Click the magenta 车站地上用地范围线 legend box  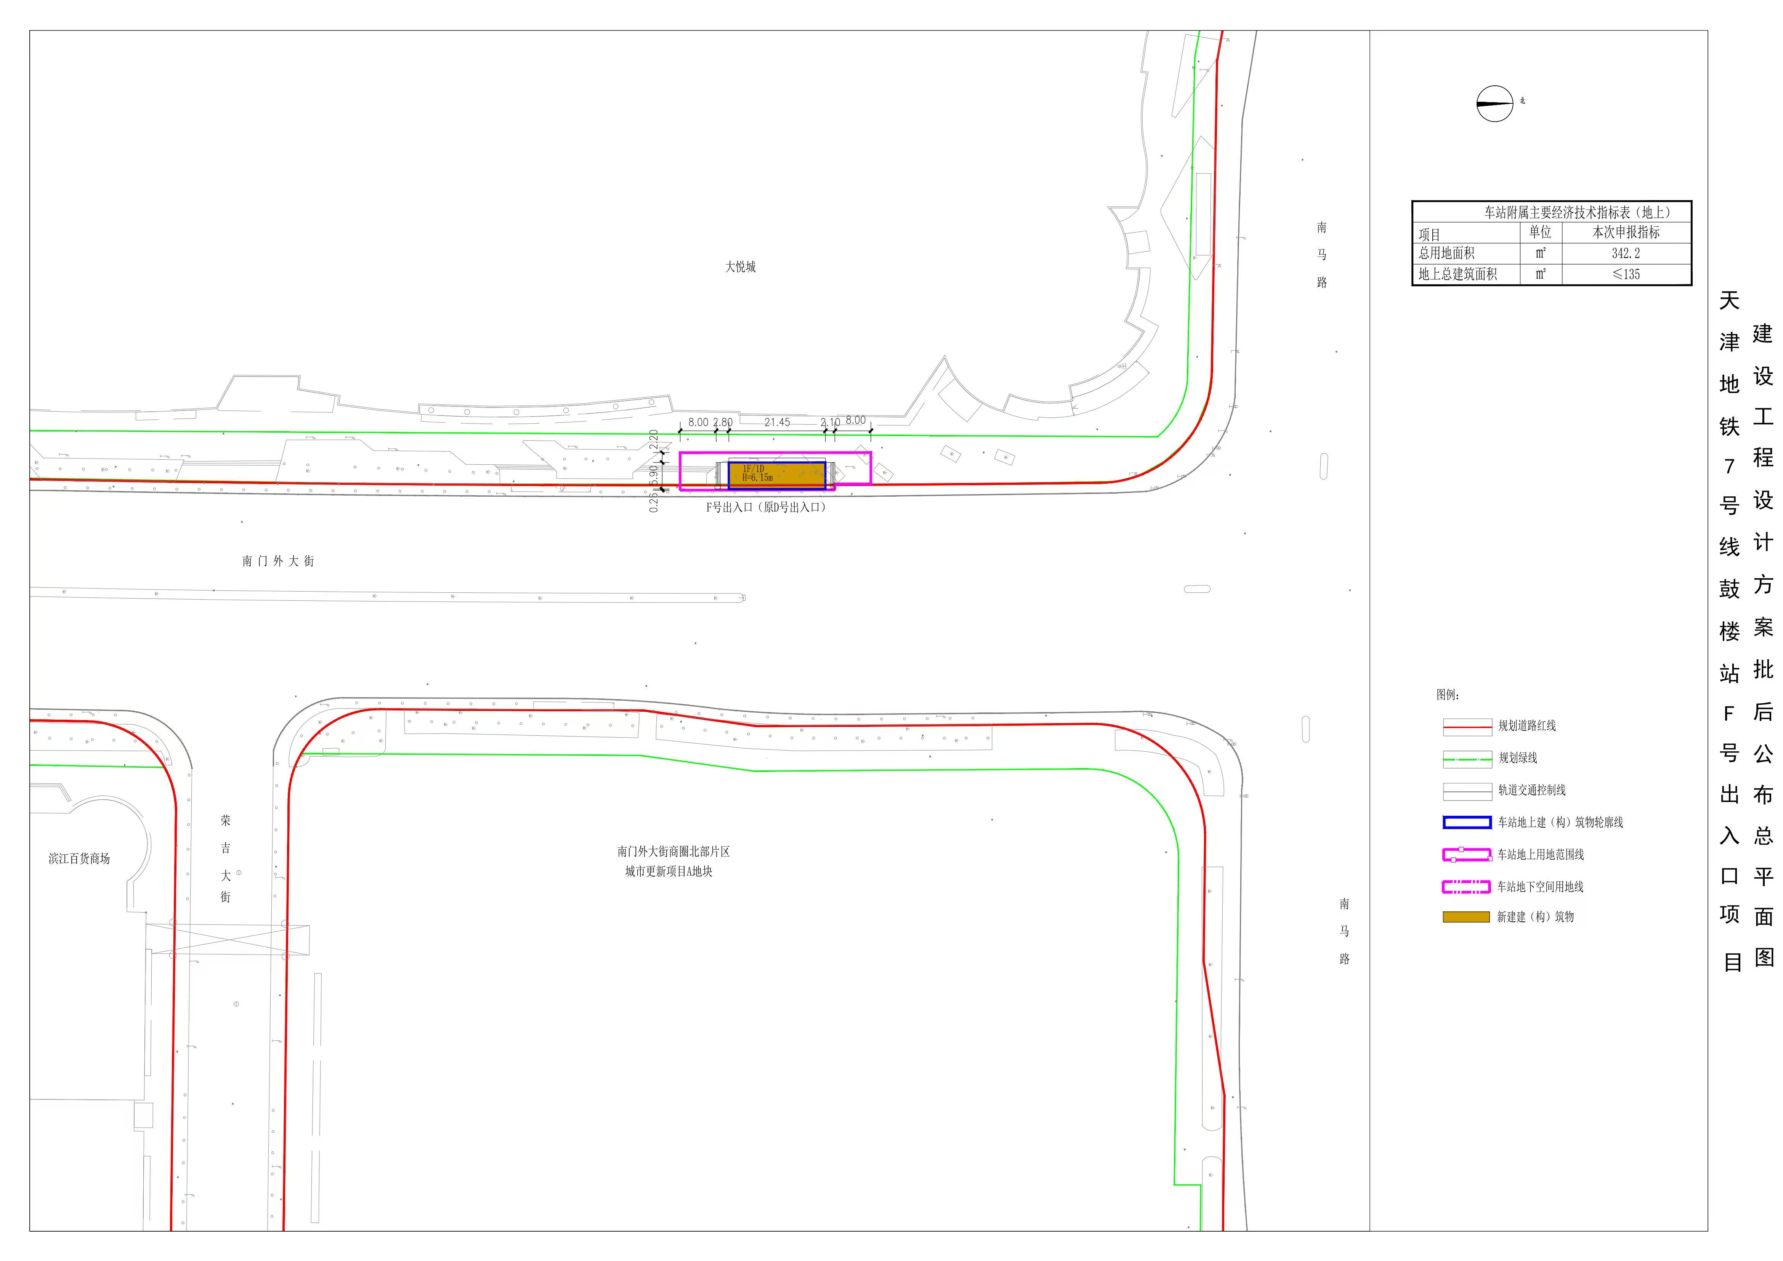click(x=1466, y=855)
